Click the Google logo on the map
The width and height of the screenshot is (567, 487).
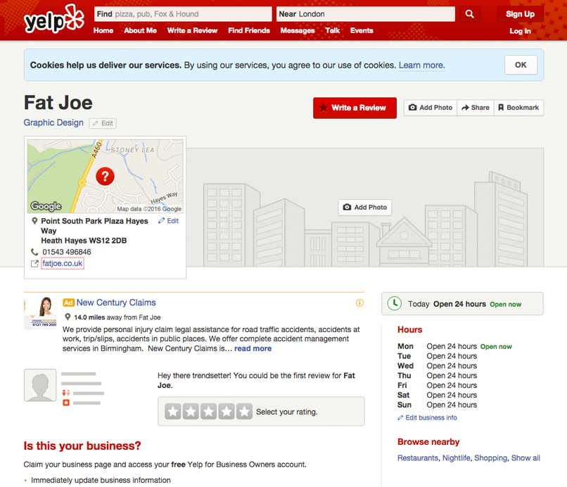(46, 206)
